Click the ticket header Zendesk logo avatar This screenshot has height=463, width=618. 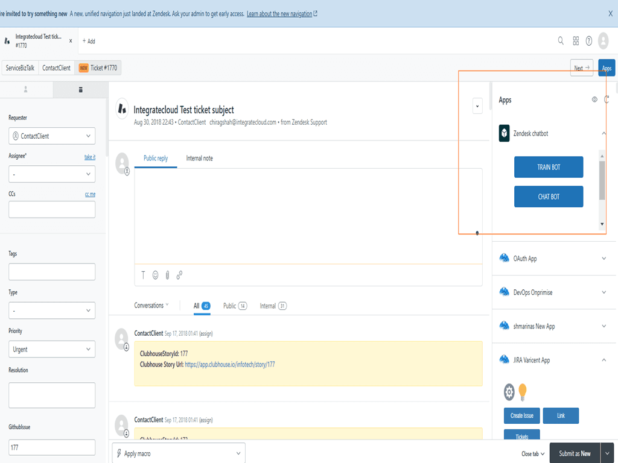[122, 109]
